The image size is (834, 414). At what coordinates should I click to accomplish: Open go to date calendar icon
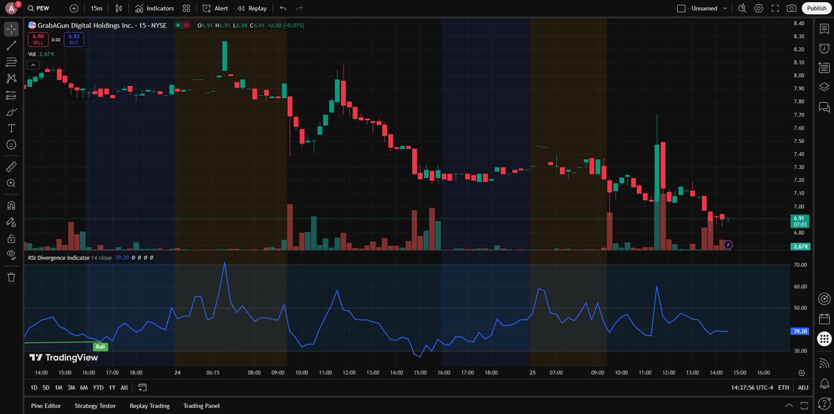142,388
